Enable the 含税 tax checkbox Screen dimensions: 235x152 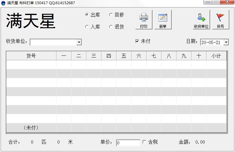144,142
